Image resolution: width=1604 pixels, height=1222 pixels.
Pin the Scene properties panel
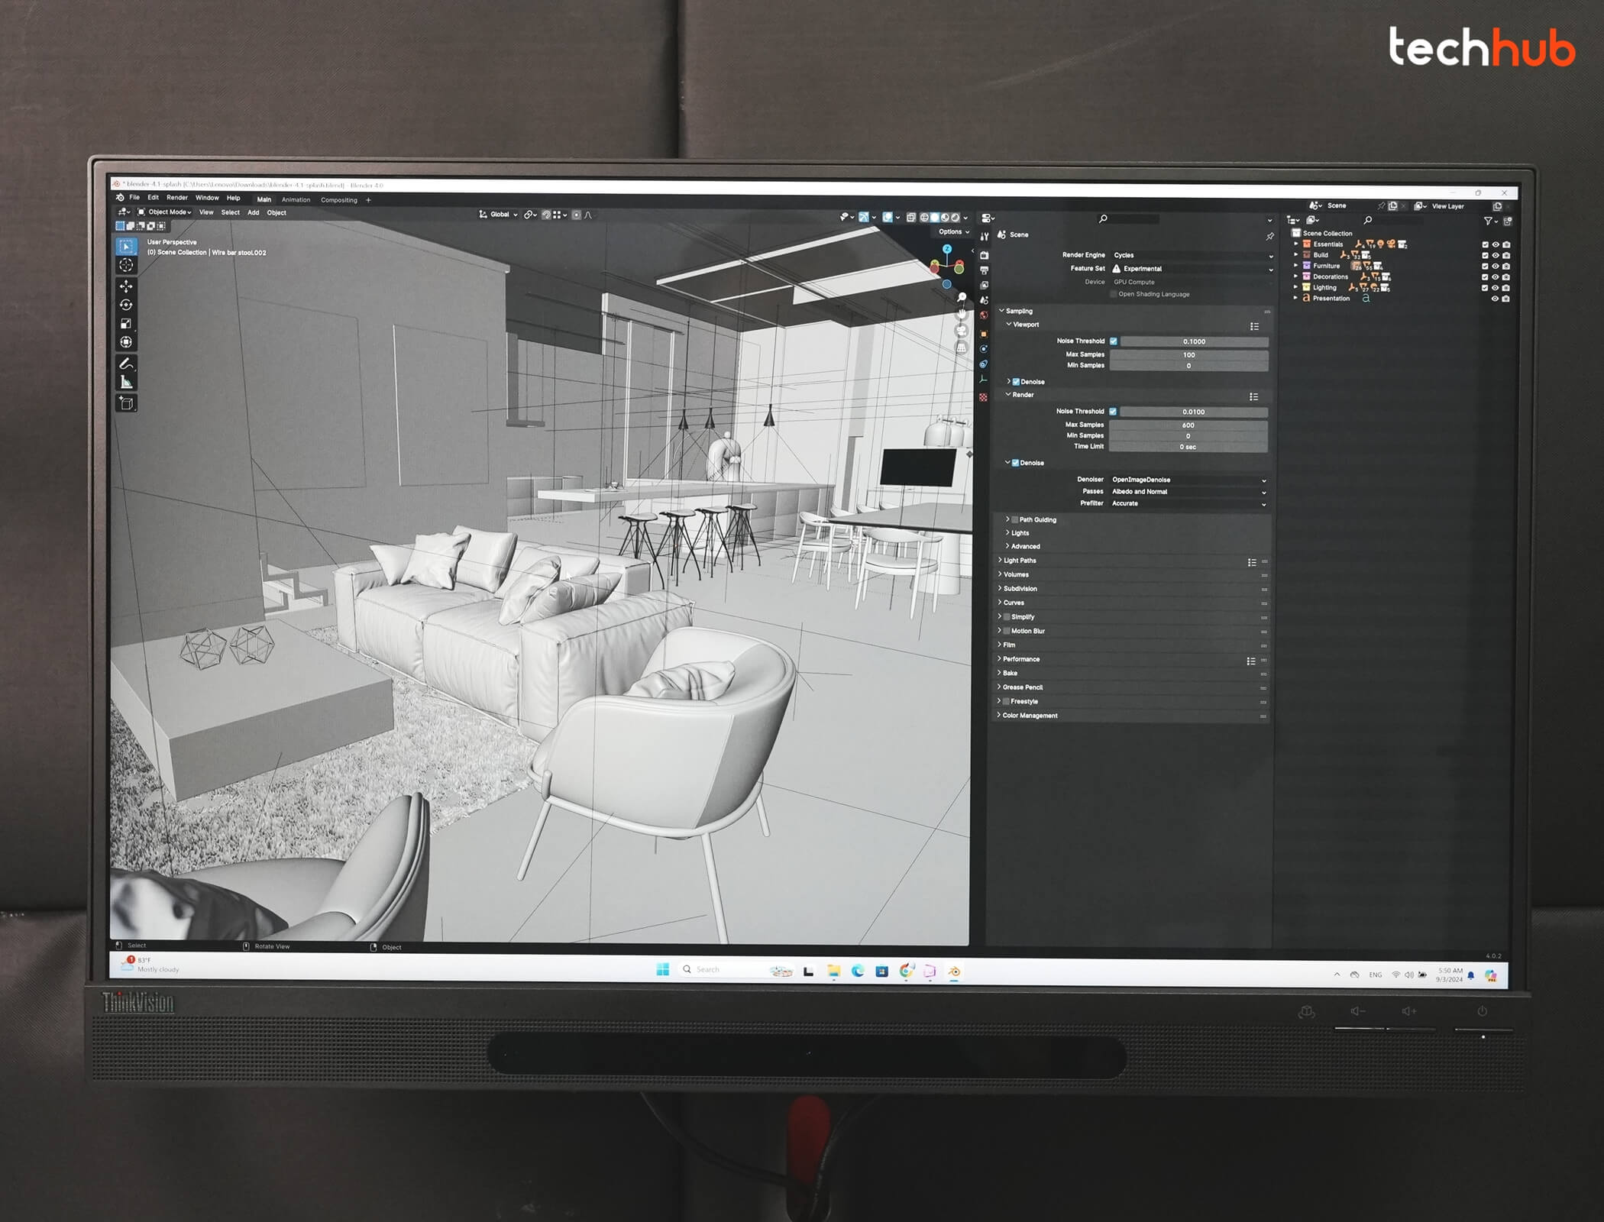coord(1269,236)
